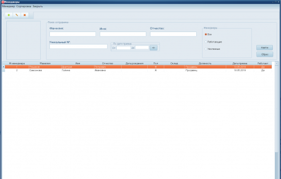281x179 pixels.
Task: Click the "+|-" date range toggle button
Action: [x=154, y=48]
